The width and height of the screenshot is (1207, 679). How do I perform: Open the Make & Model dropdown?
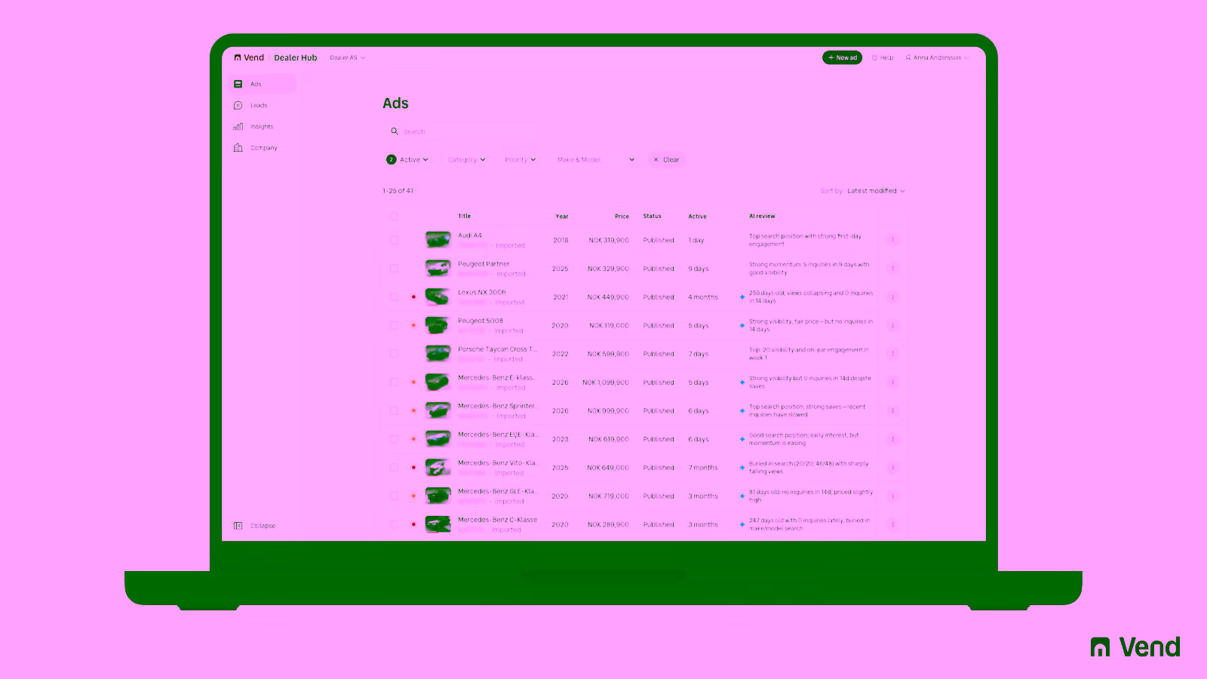click(x=595, y=160)
